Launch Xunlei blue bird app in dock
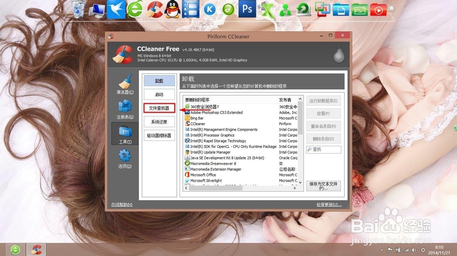Viewport: 457px width, 256px height. 116,9
